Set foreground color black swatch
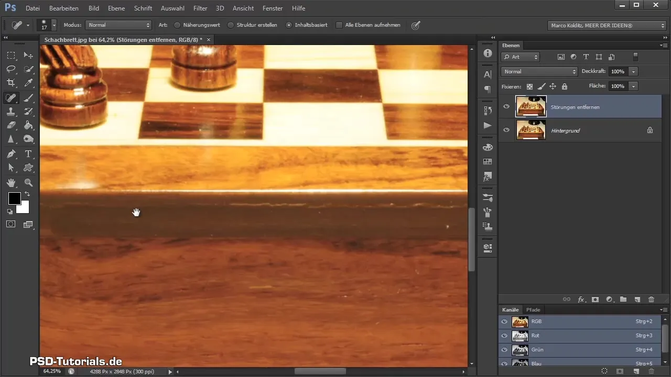Image resolution: width=671 pixels, height=377 pixels. click(14, 198)
